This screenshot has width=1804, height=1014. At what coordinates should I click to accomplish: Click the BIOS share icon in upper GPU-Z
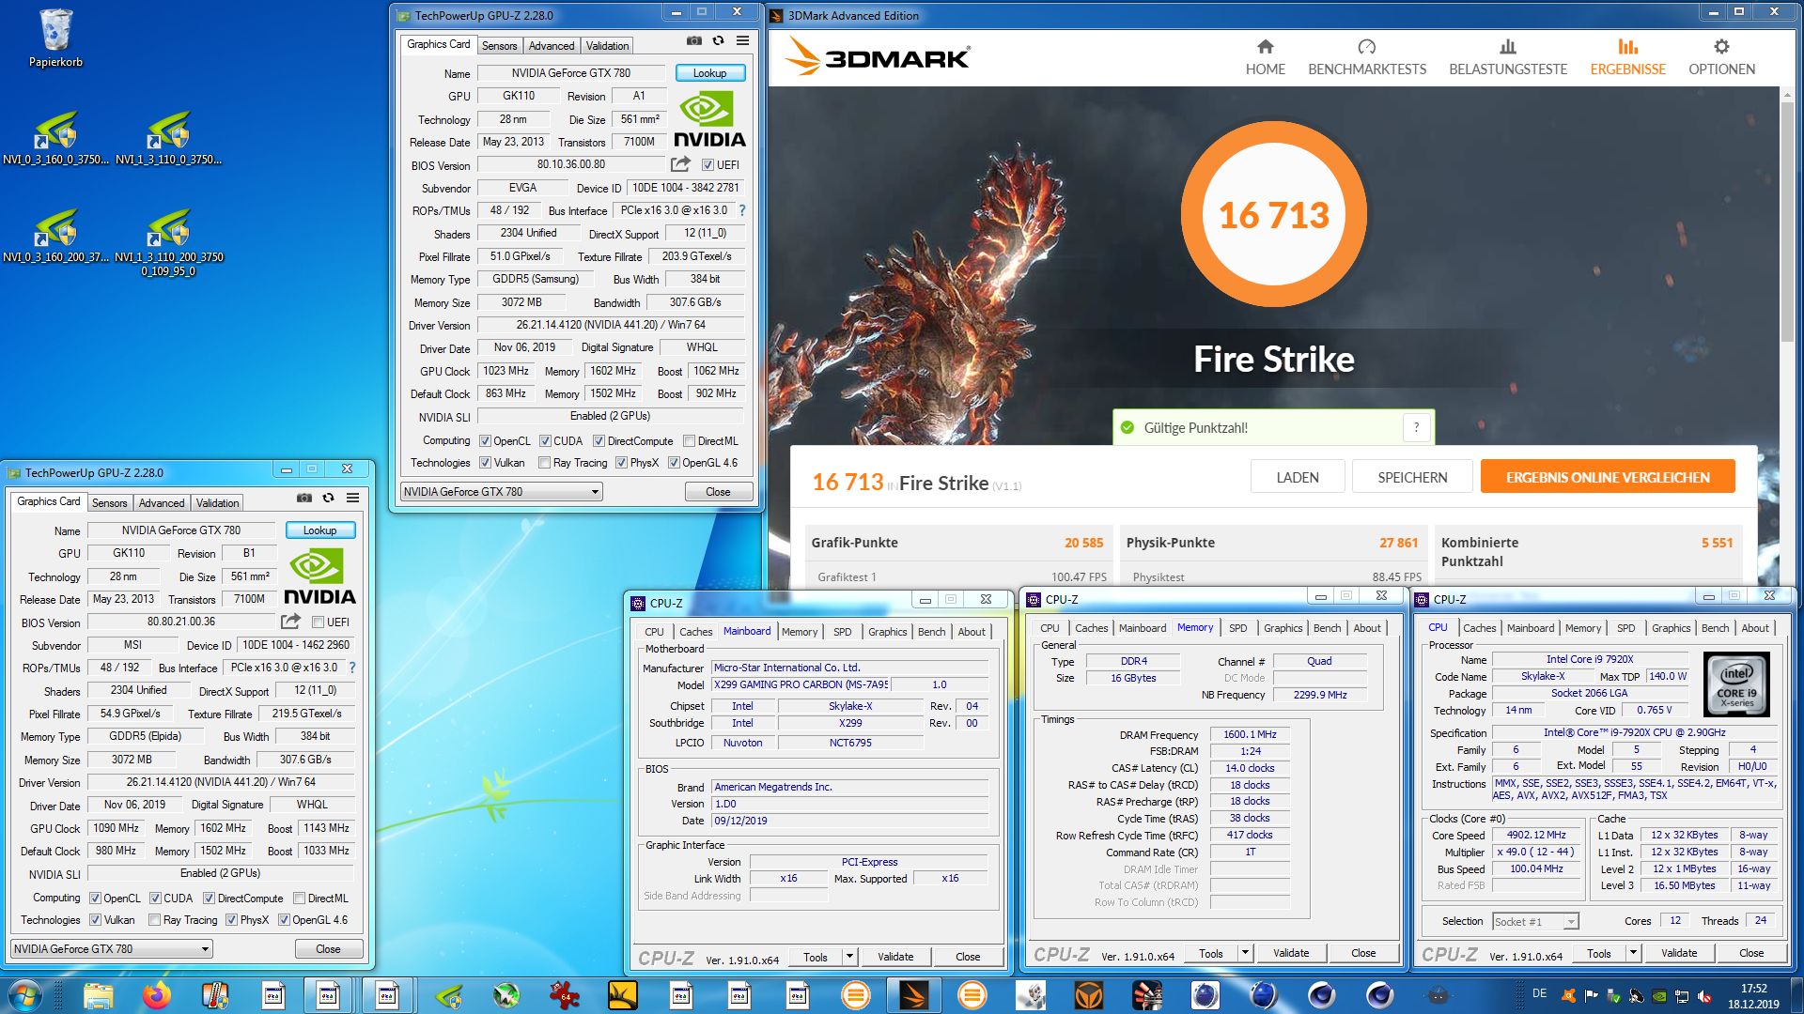point(680,164)
